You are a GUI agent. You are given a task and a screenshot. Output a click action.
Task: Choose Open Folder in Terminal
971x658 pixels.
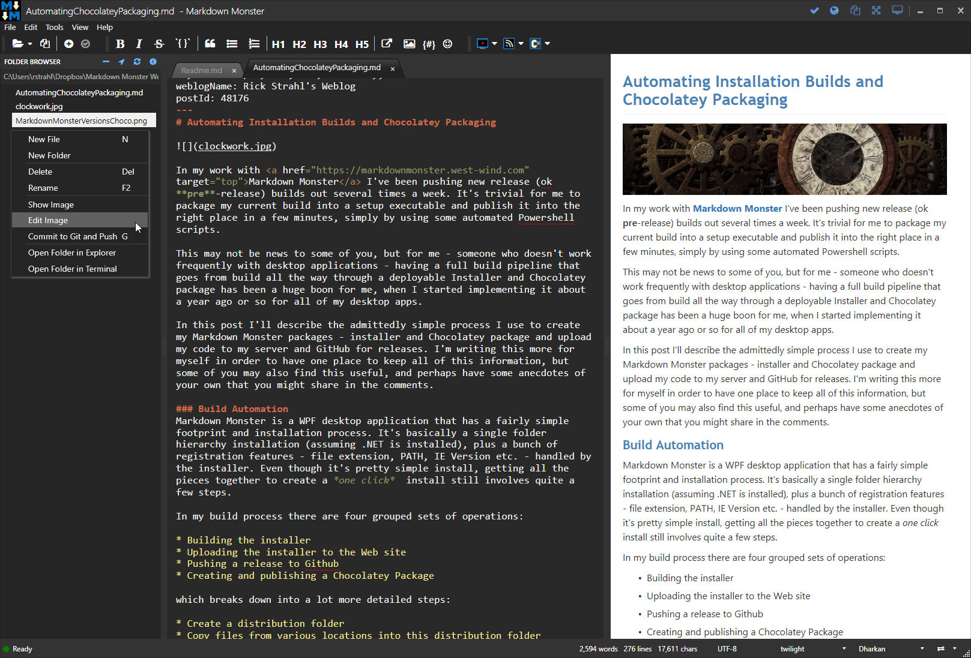(x=80, y=269)
